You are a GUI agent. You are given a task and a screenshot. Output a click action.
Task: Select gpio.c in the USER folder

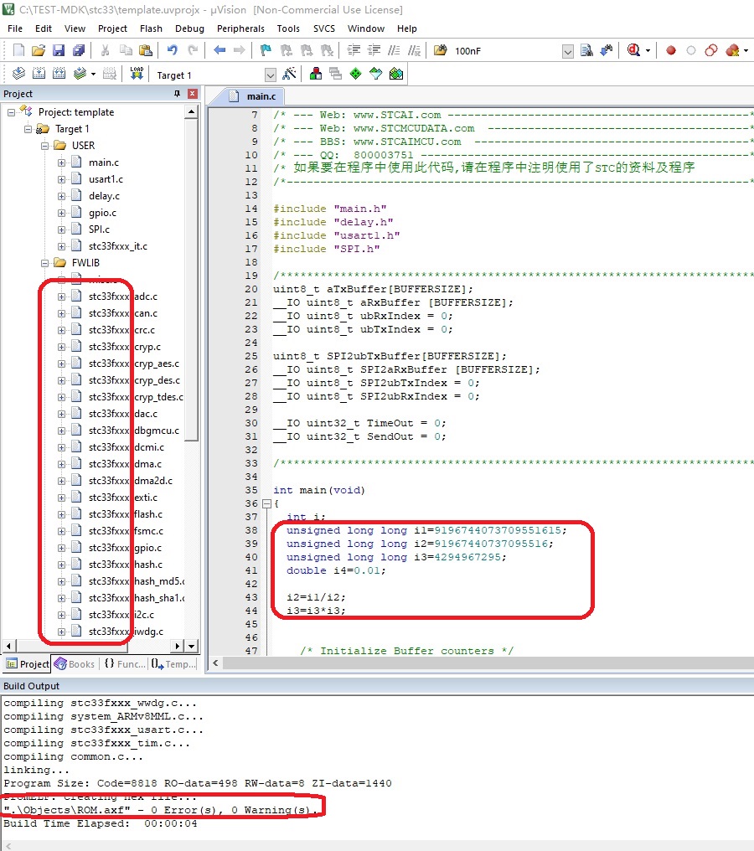tap(102, 213)
